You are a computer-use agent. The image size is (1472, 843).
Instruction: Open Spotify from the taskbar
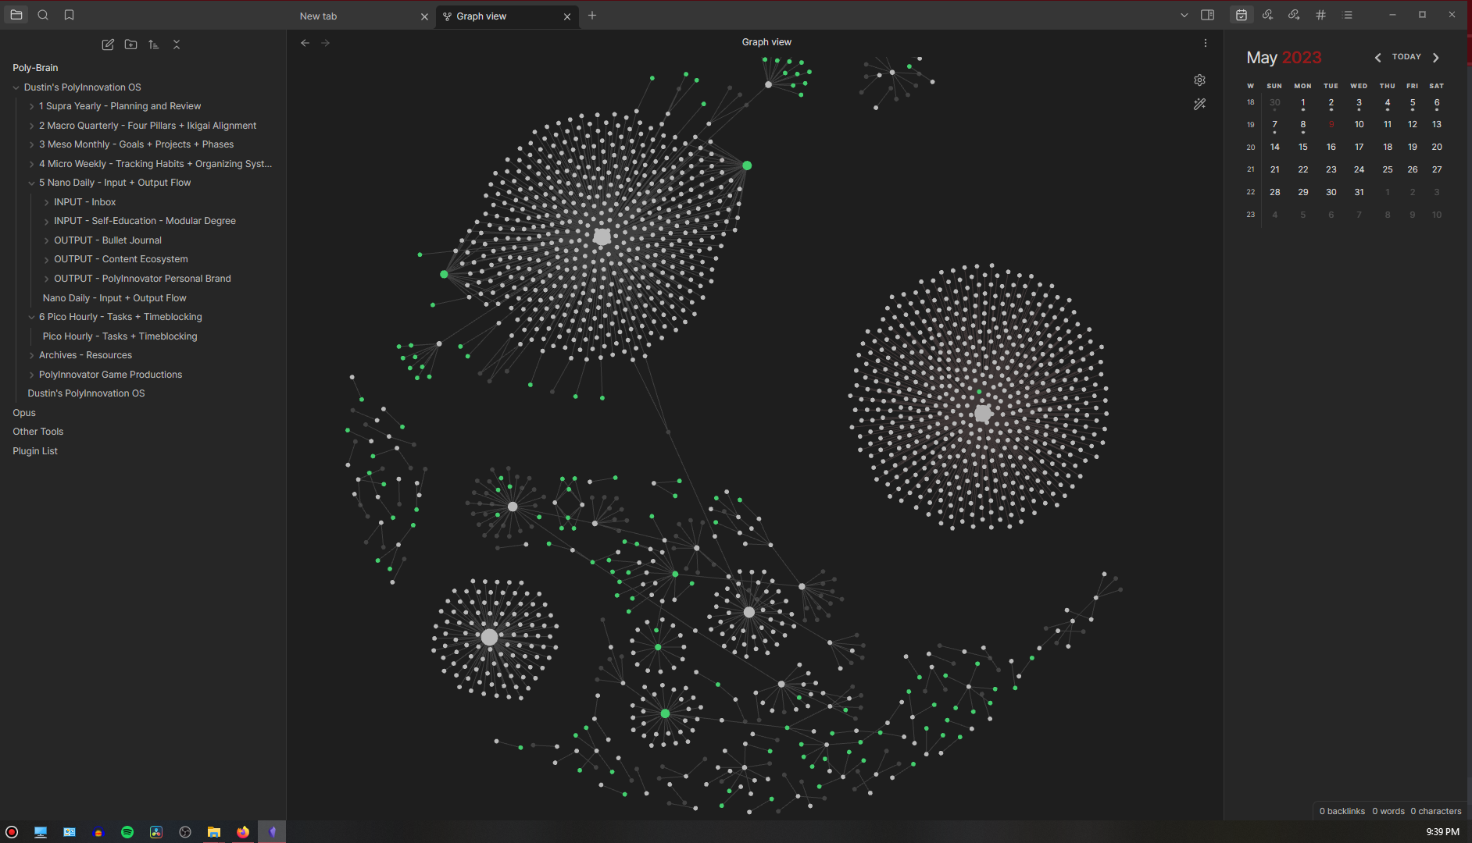tap(127, 832)
